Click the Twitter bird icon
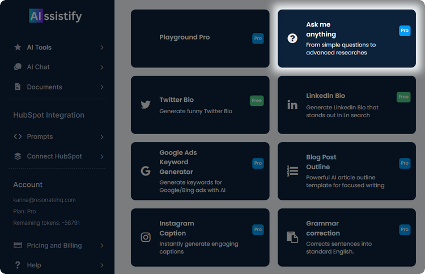The width and height of the screenshot is (425, 274). pyautogui.click(x=146, y=105)
